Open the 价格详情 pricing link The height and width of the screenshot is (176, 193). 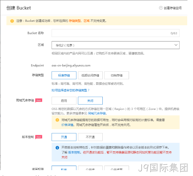(67, 125)
